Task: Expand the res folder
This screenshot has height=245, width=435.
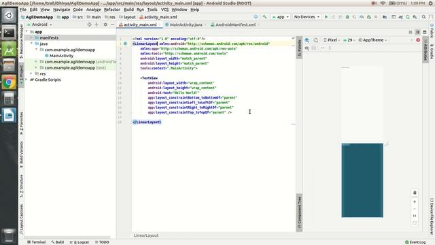Action: [x=31, y=73]
